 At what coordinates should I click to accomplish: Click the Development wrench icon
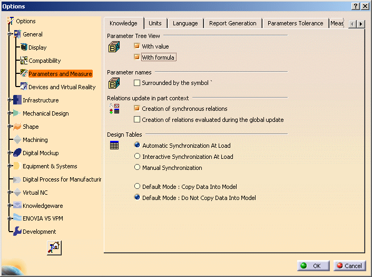point(17,232)
